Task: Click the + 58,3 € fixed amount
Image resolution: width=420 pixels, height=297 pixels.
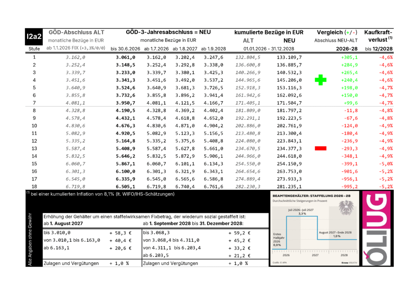Action: (120, 233)
